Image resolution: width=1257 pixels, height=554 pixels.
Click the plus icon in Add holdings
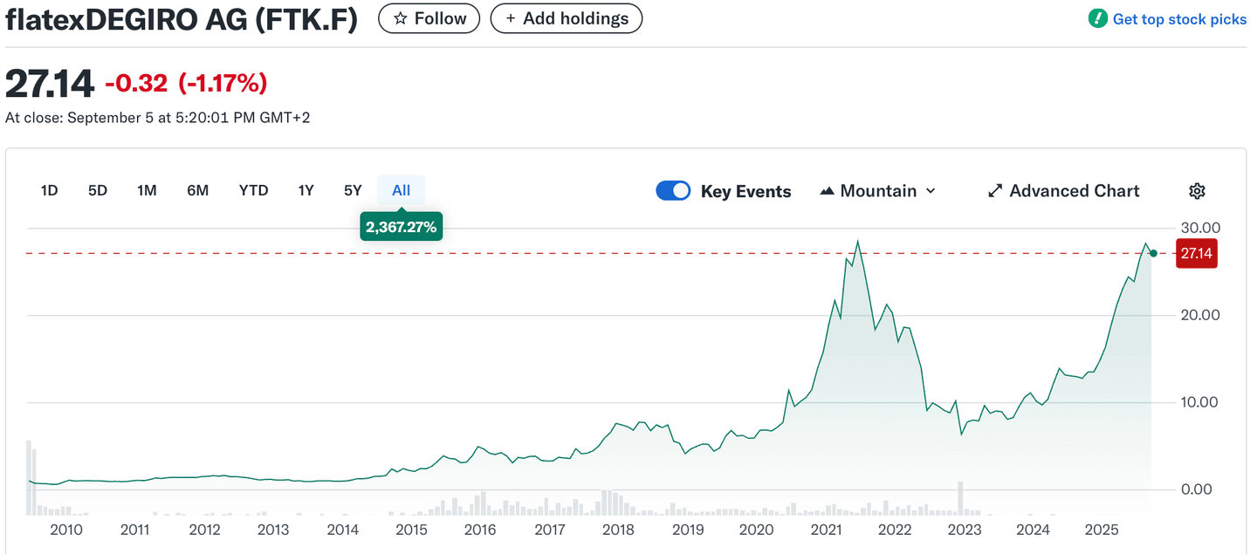tap(511, 18)
